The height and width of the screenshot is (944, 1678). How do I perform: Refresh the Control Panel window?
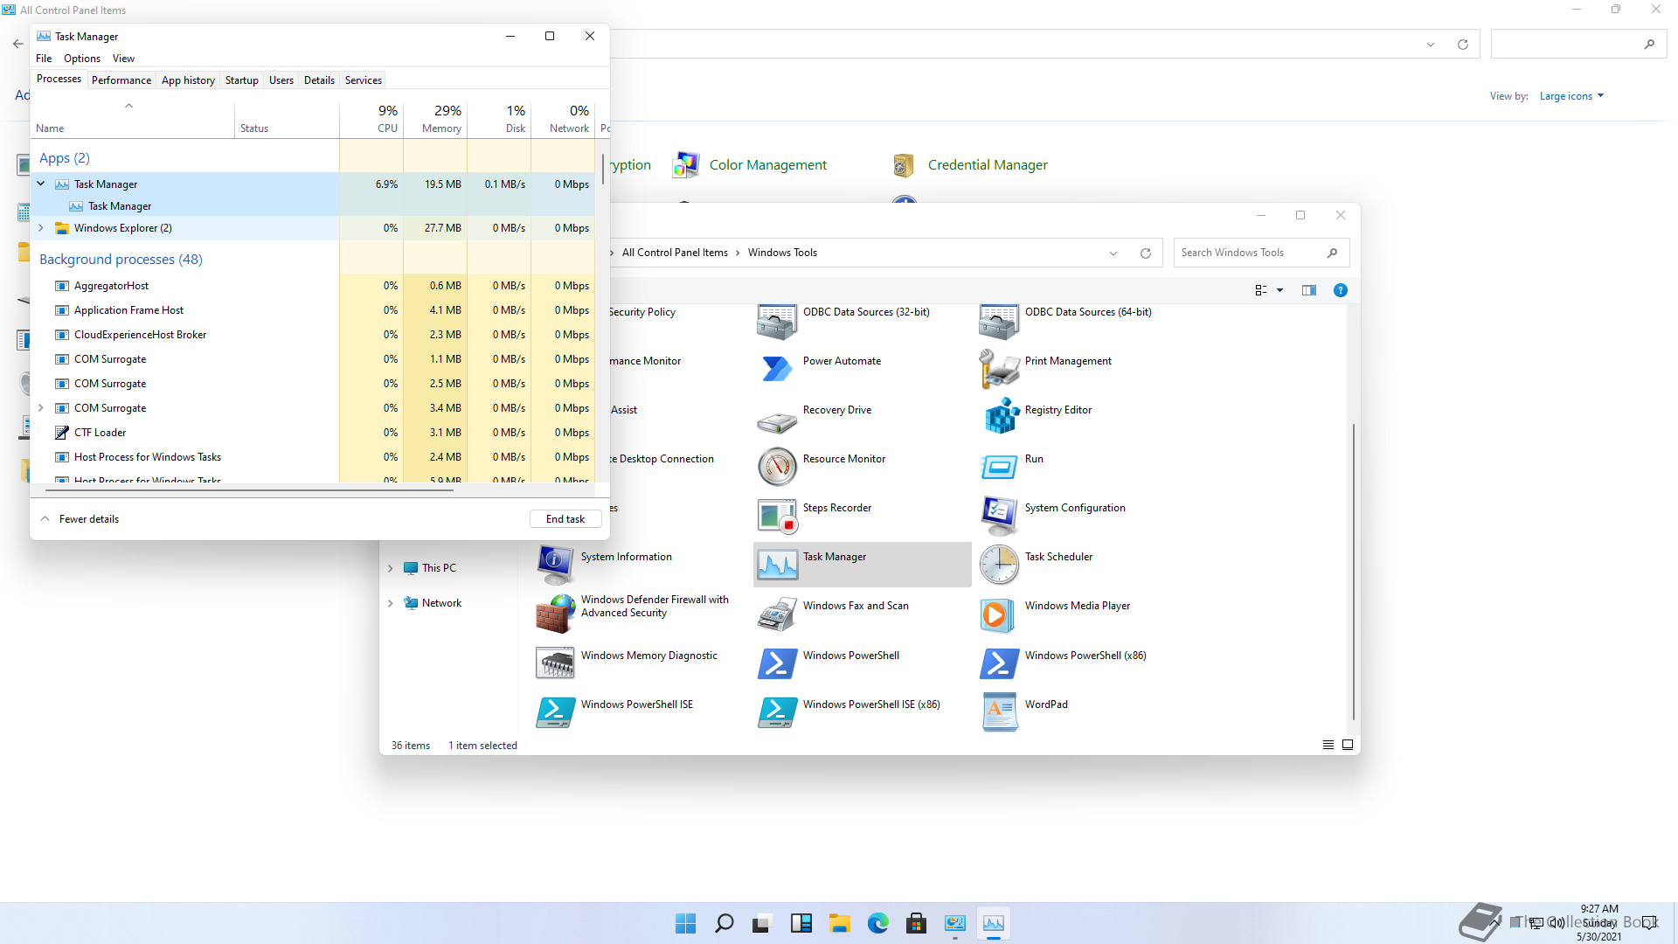1463,45
